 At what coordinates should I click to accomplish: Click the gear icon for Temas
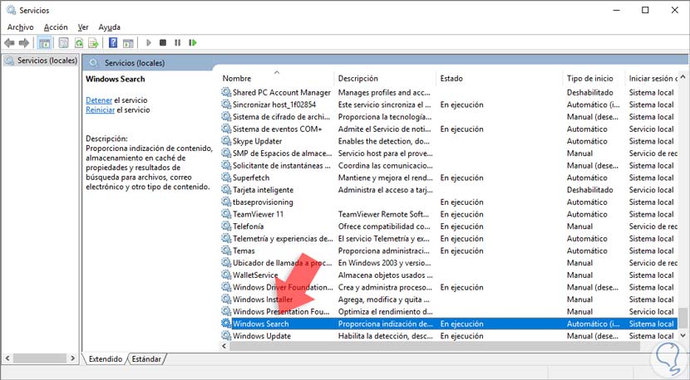click(226, 251)
